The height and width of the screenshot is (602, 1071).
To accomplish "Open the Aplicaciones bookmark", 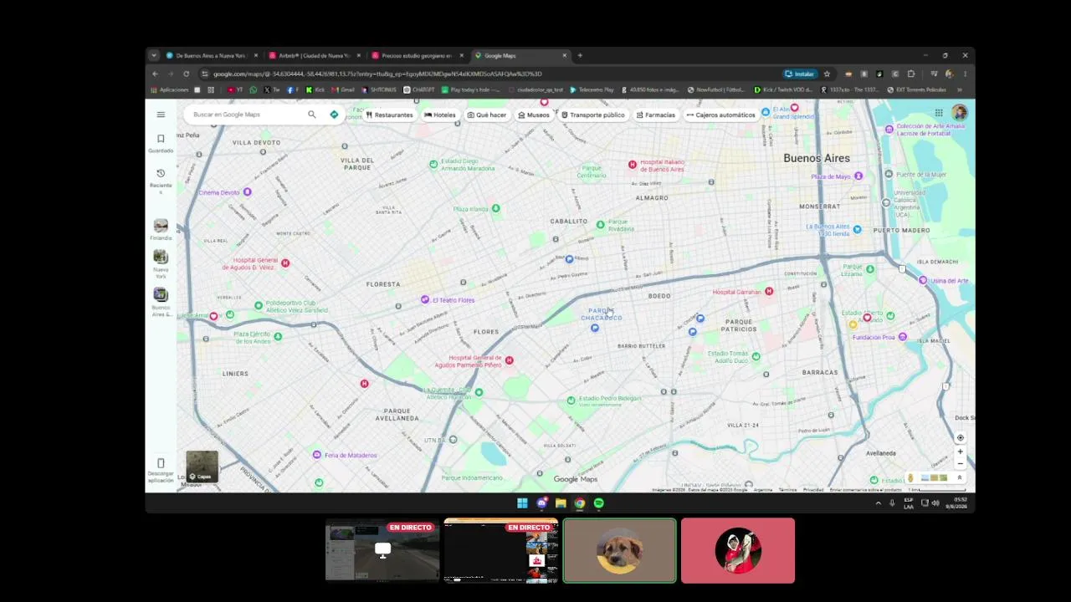I will pyautogui.click(x=170, y=89).
